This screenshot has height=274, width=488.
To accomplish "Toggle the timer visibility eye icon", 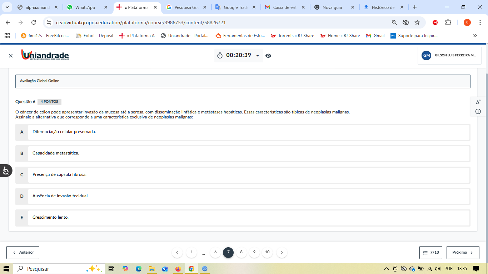I will [x=268, y=56].
